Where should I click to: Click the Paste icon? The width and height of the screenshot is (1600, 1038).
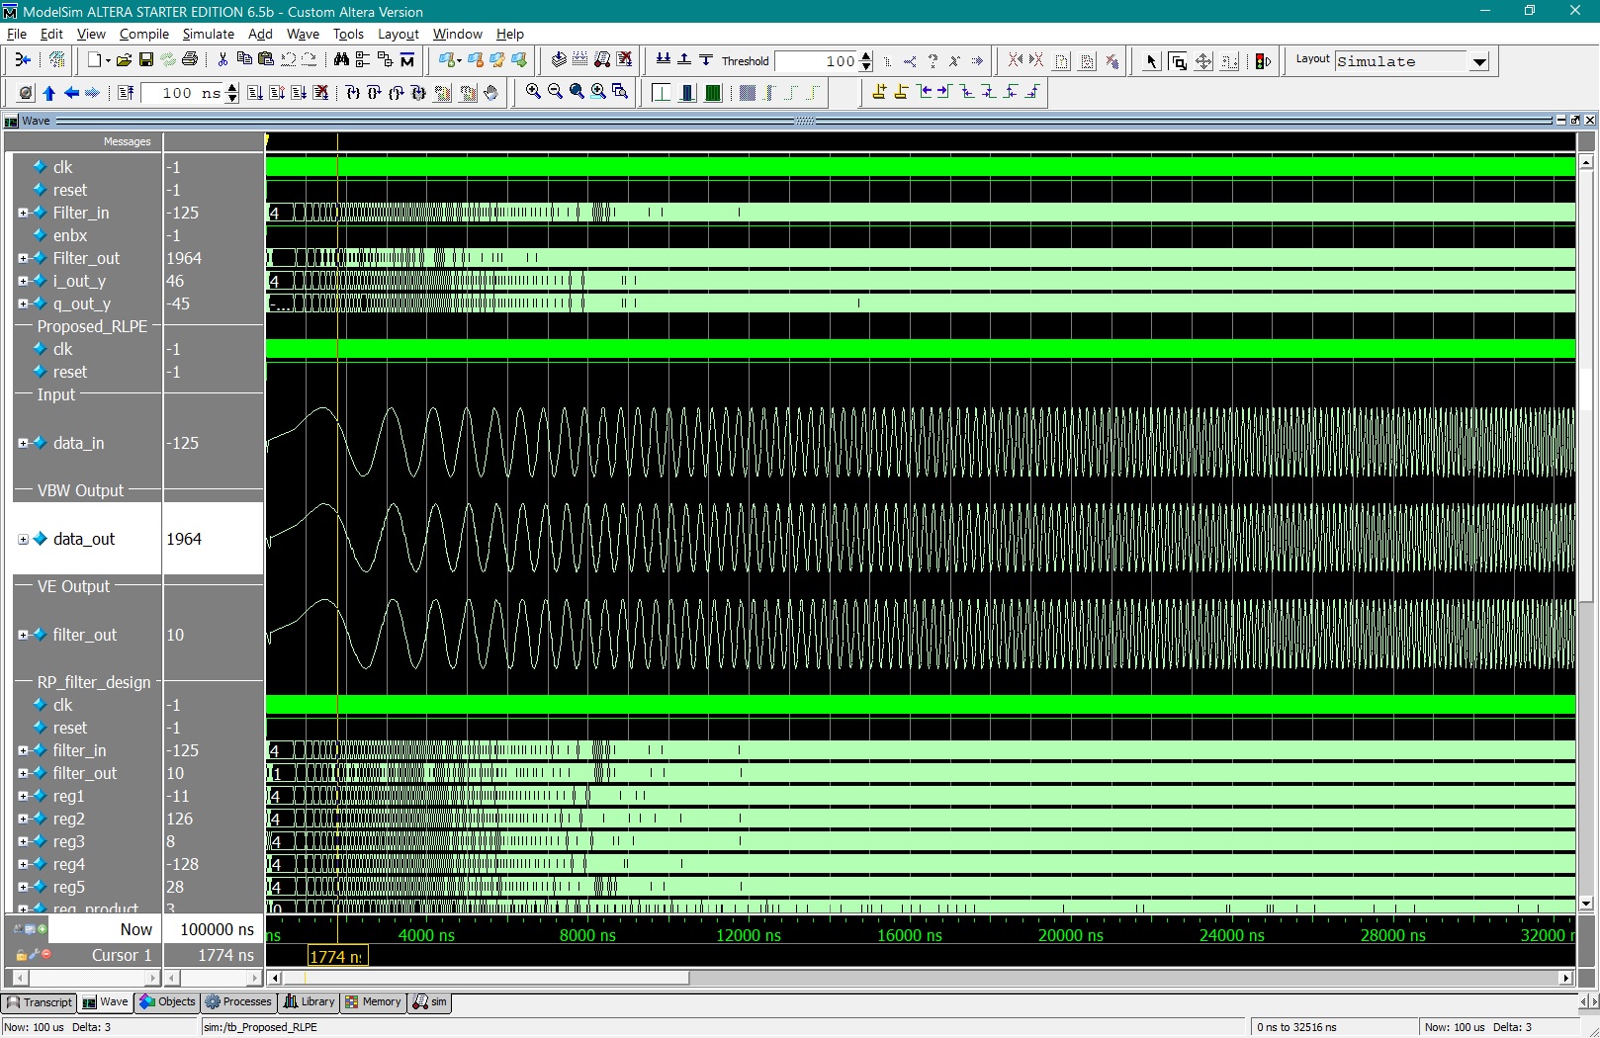pos(266,60)
